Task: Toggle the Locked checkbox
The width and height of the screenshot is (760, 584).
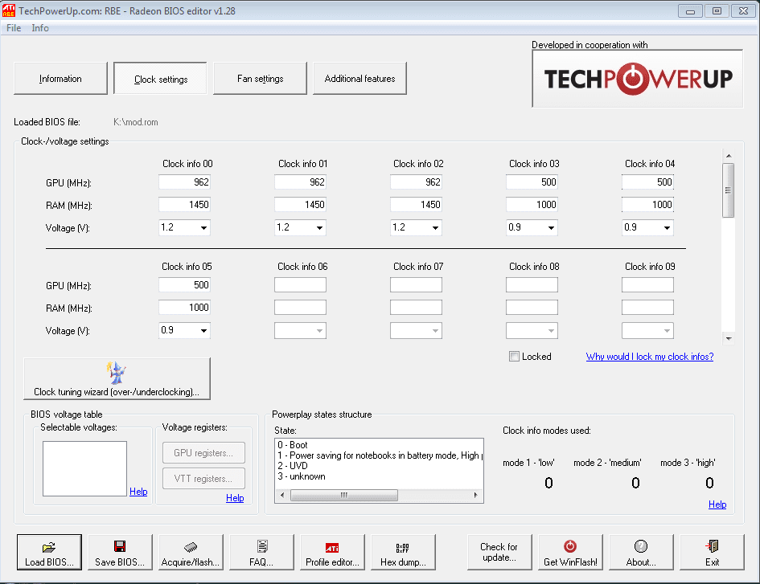Action: click(514, 357)
